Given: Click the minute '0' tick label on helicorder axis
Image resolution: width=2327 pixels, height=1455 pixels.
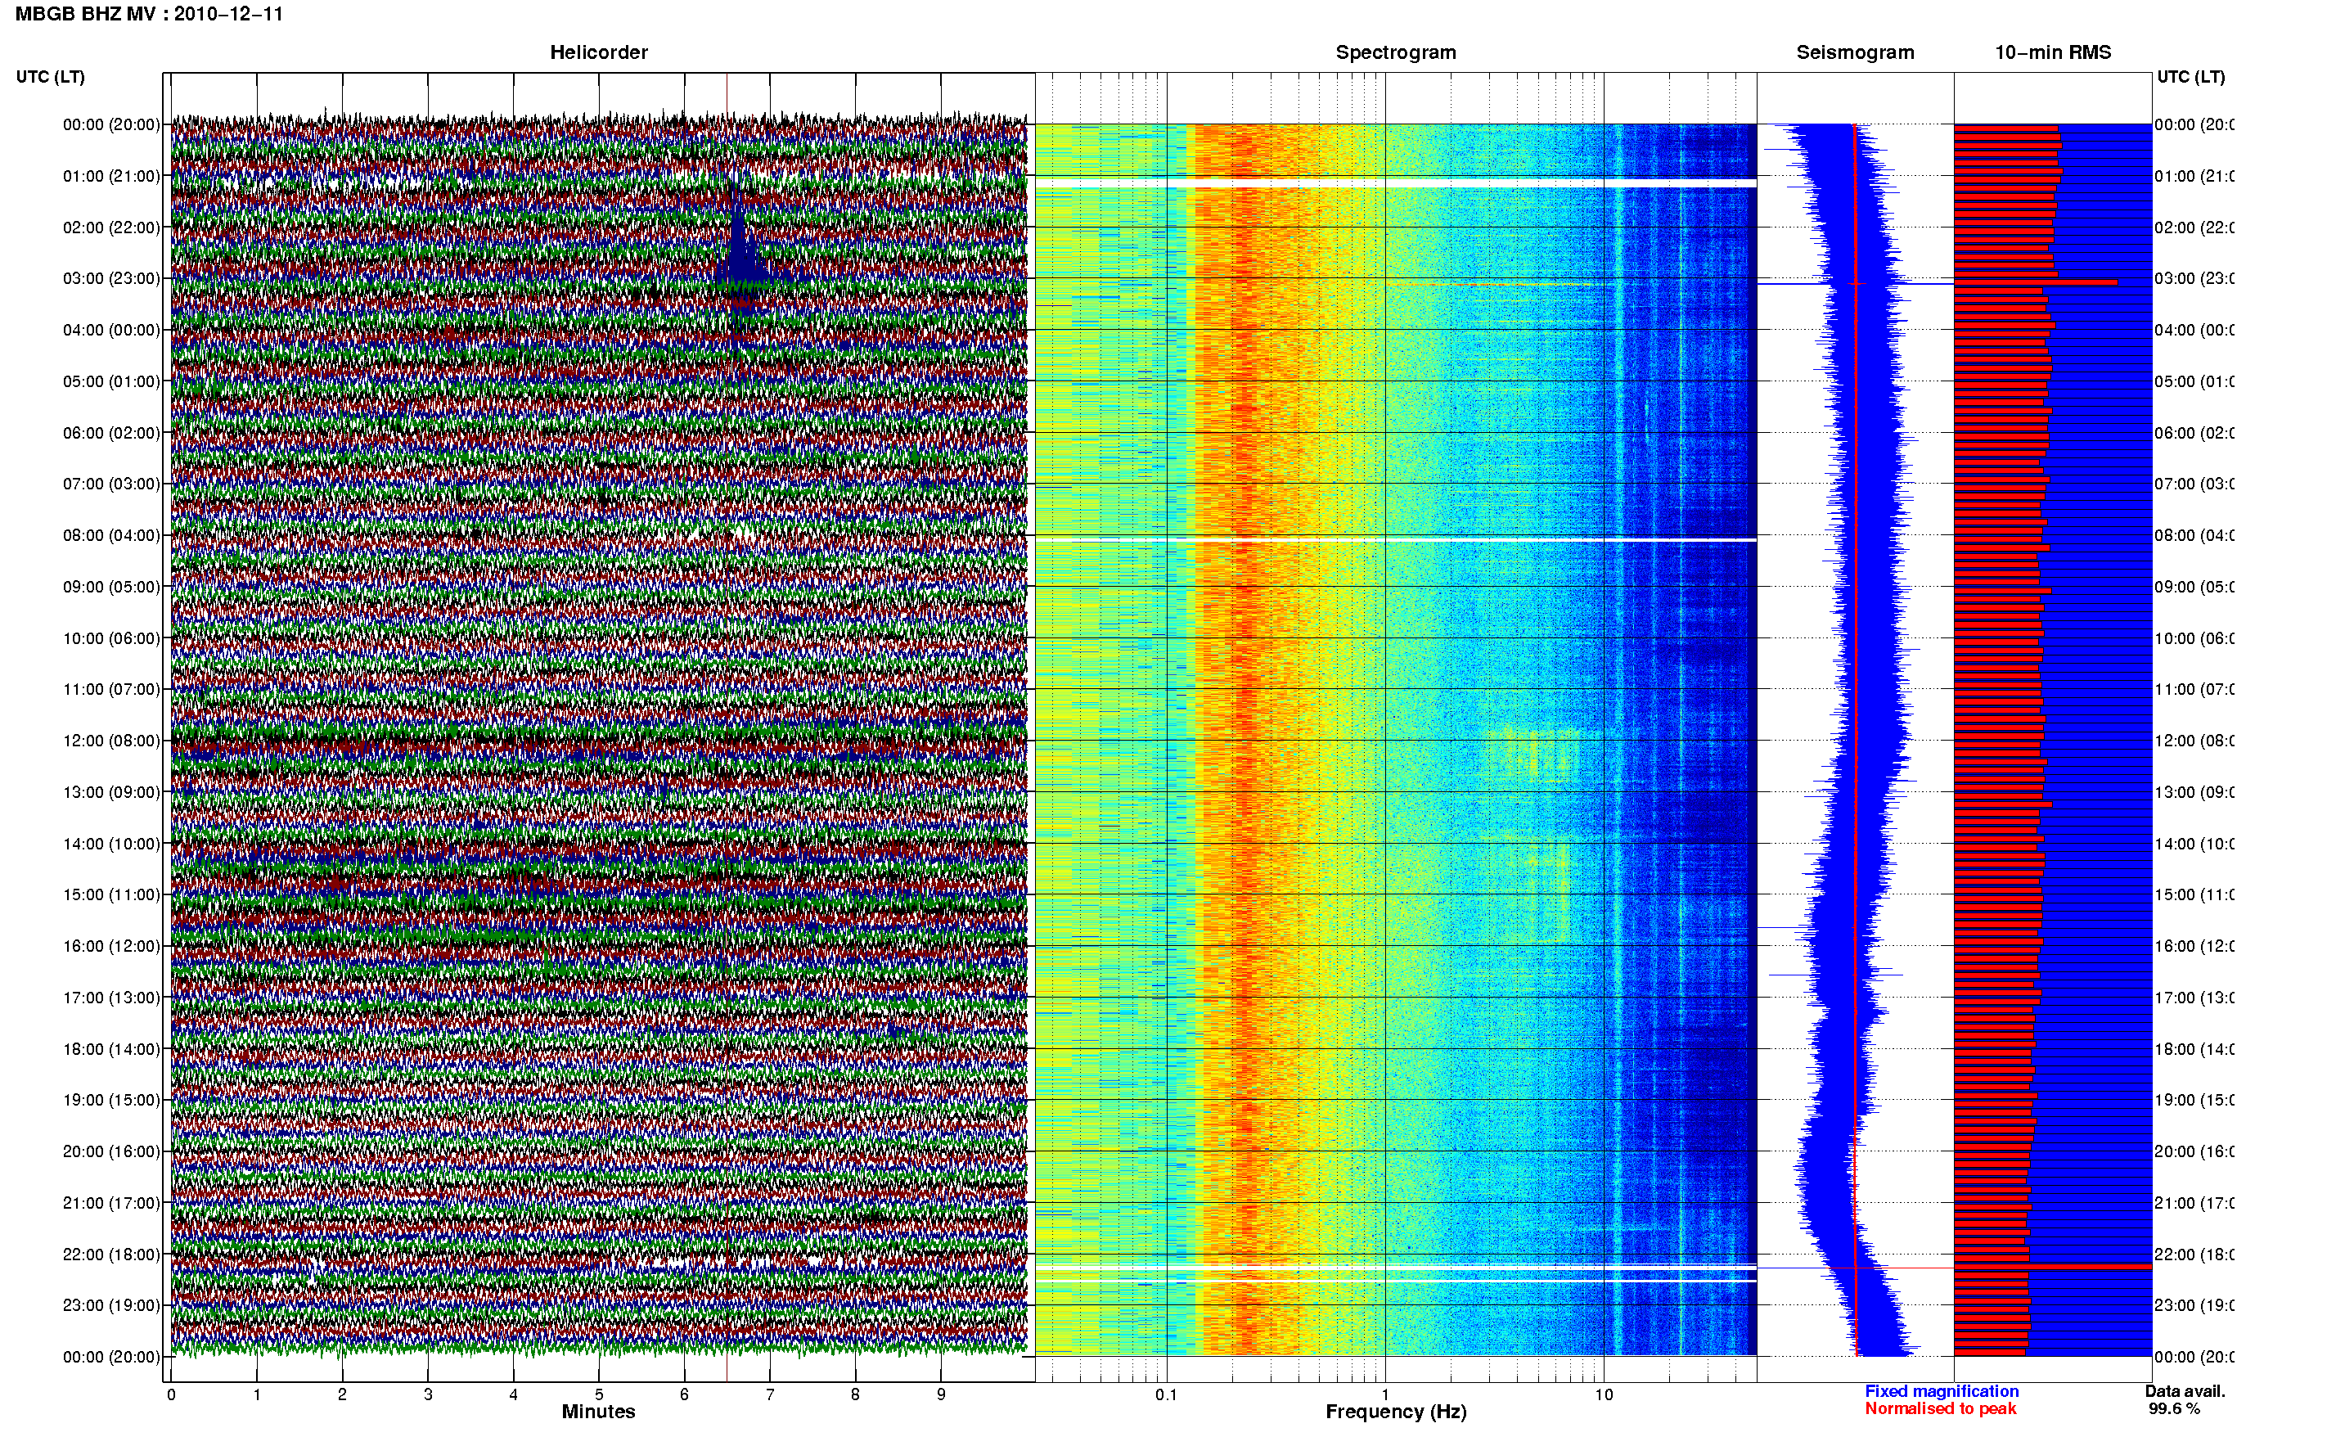Looking at the screenshot, I should [x=171, y=1394].
